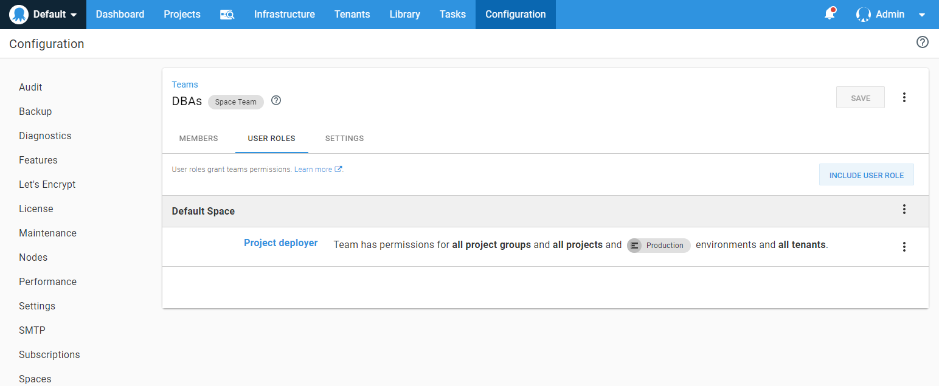Viewport: 939px width, 386px height.
Task: Switch to the Members tab
Action: click(x=198, y=139)
